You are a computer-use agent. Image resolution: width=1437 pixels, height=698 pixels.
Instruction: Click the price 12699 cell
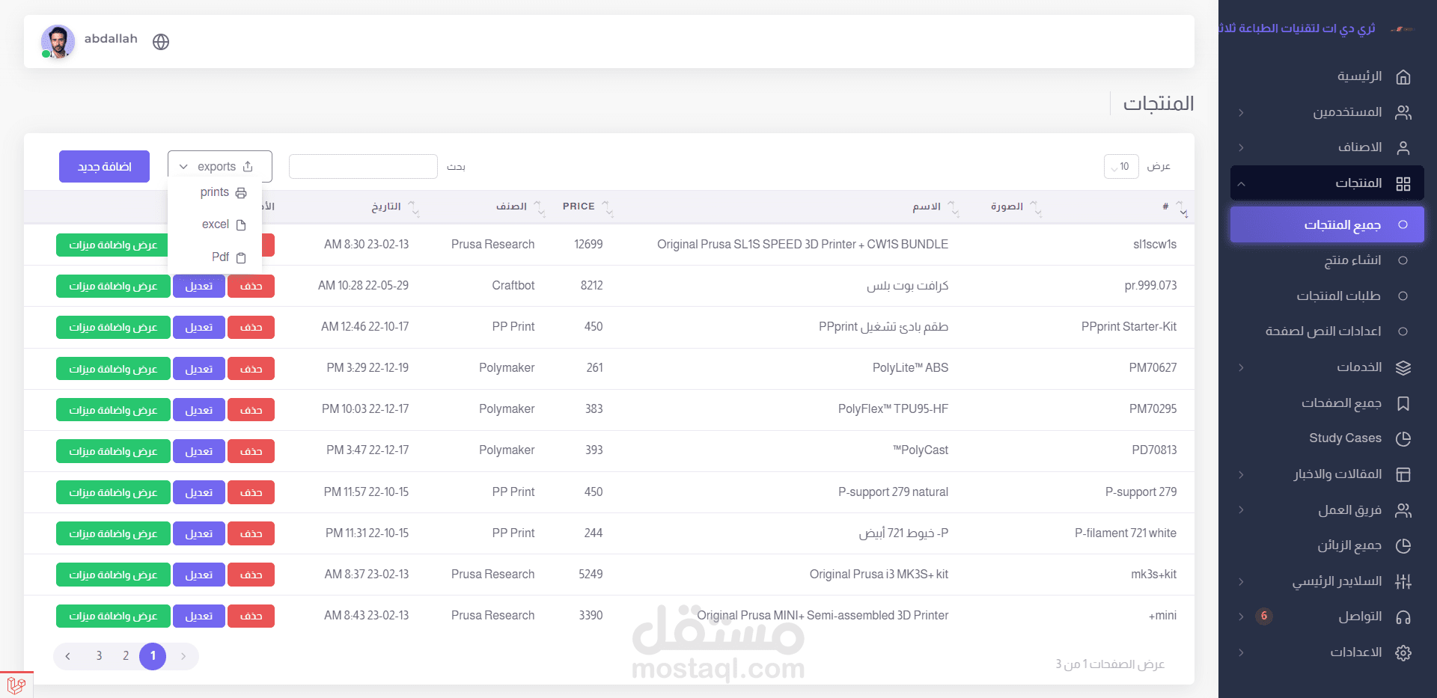tap(588, 245)
